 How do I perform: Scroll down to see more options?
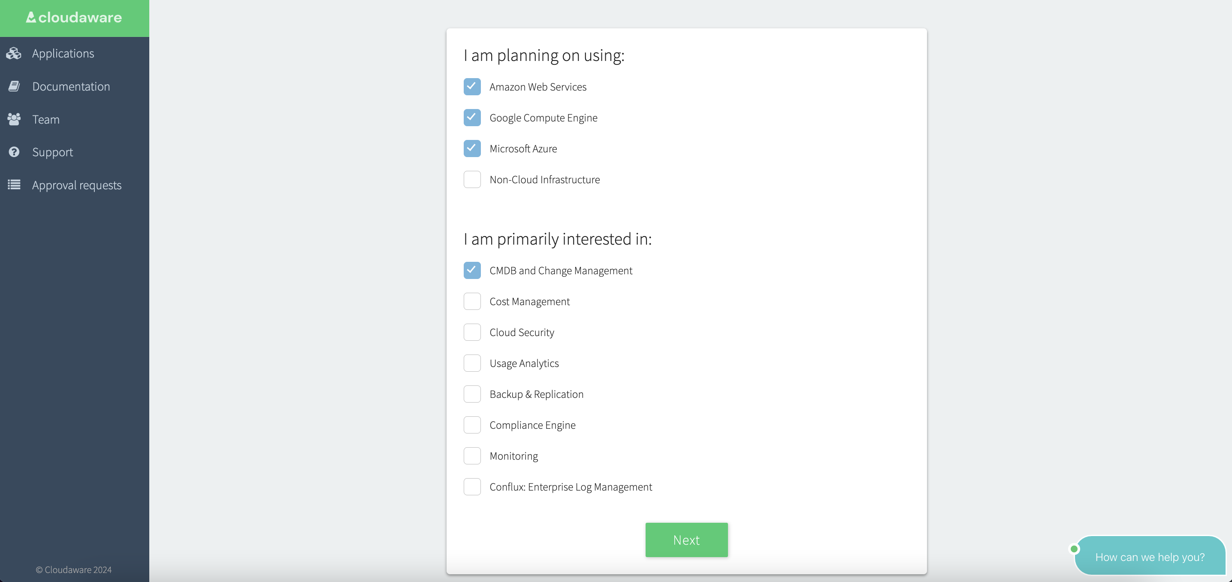(686, 540)
